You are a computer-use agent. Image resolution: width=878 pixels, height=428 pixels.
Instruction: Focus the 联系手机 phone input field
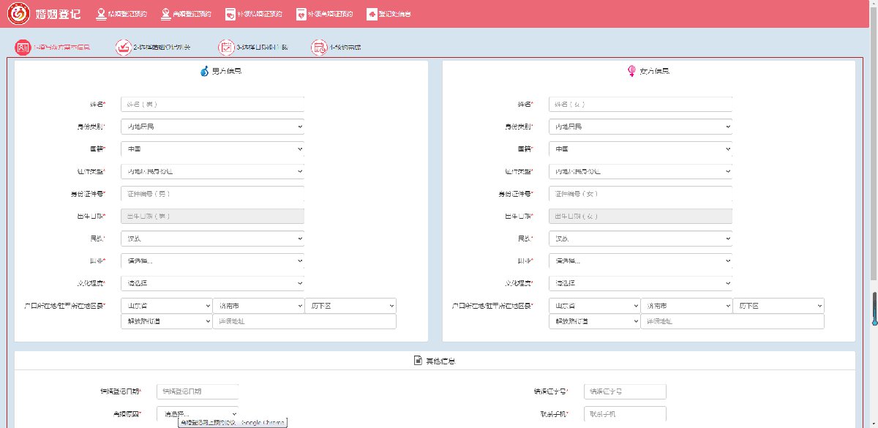tap(625, 414)
